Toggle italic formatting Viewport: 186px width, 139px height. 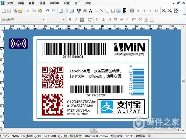[76, 20]
